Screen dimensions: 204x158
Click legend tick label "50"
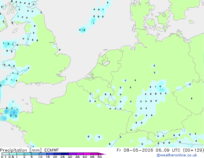(99, 157)
